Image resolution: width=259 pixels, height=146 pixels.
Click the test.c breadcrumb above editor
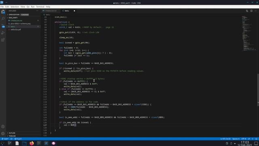pos(47,15)
